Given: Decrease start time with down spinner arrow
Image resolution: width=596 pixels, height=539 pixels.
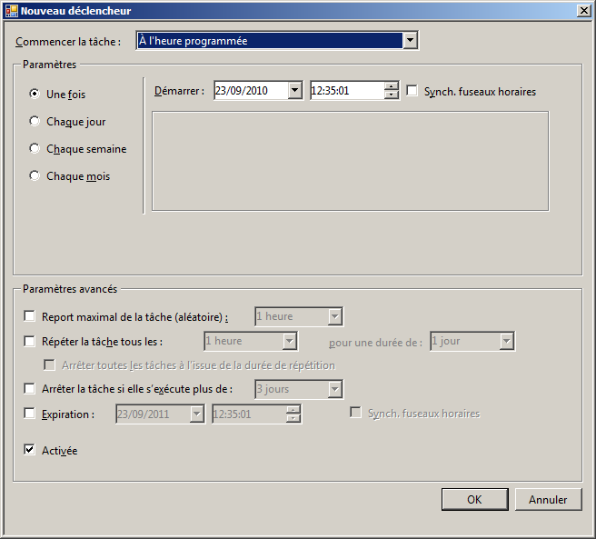Looking at the screenshot, I should coord(392,95).
